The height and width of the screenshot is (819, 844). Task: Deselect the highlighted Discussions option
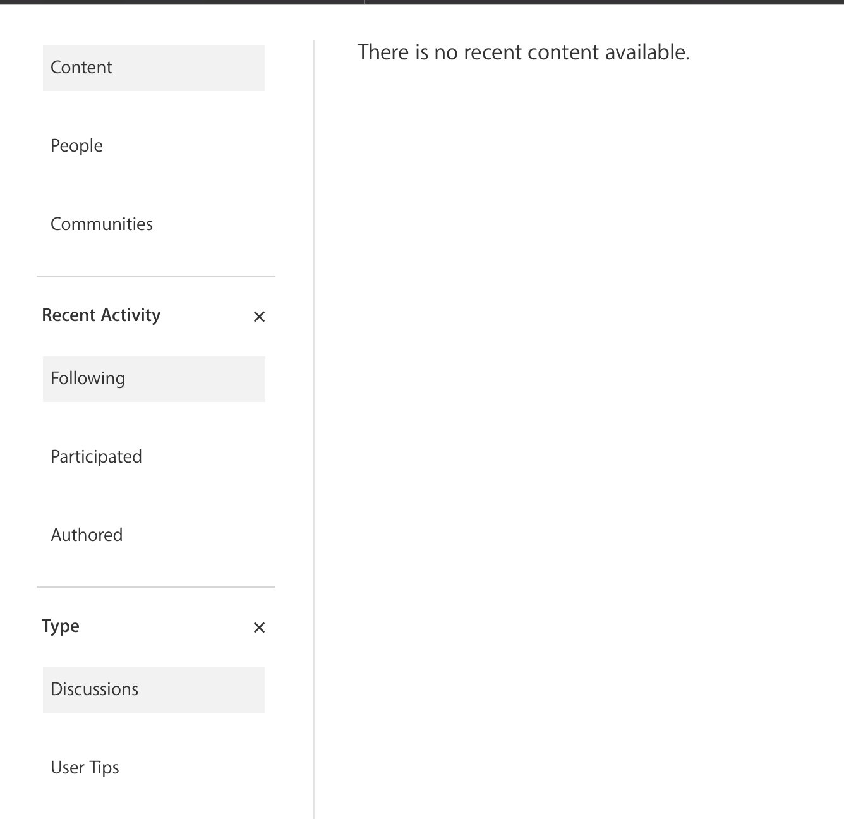[154, 689]
